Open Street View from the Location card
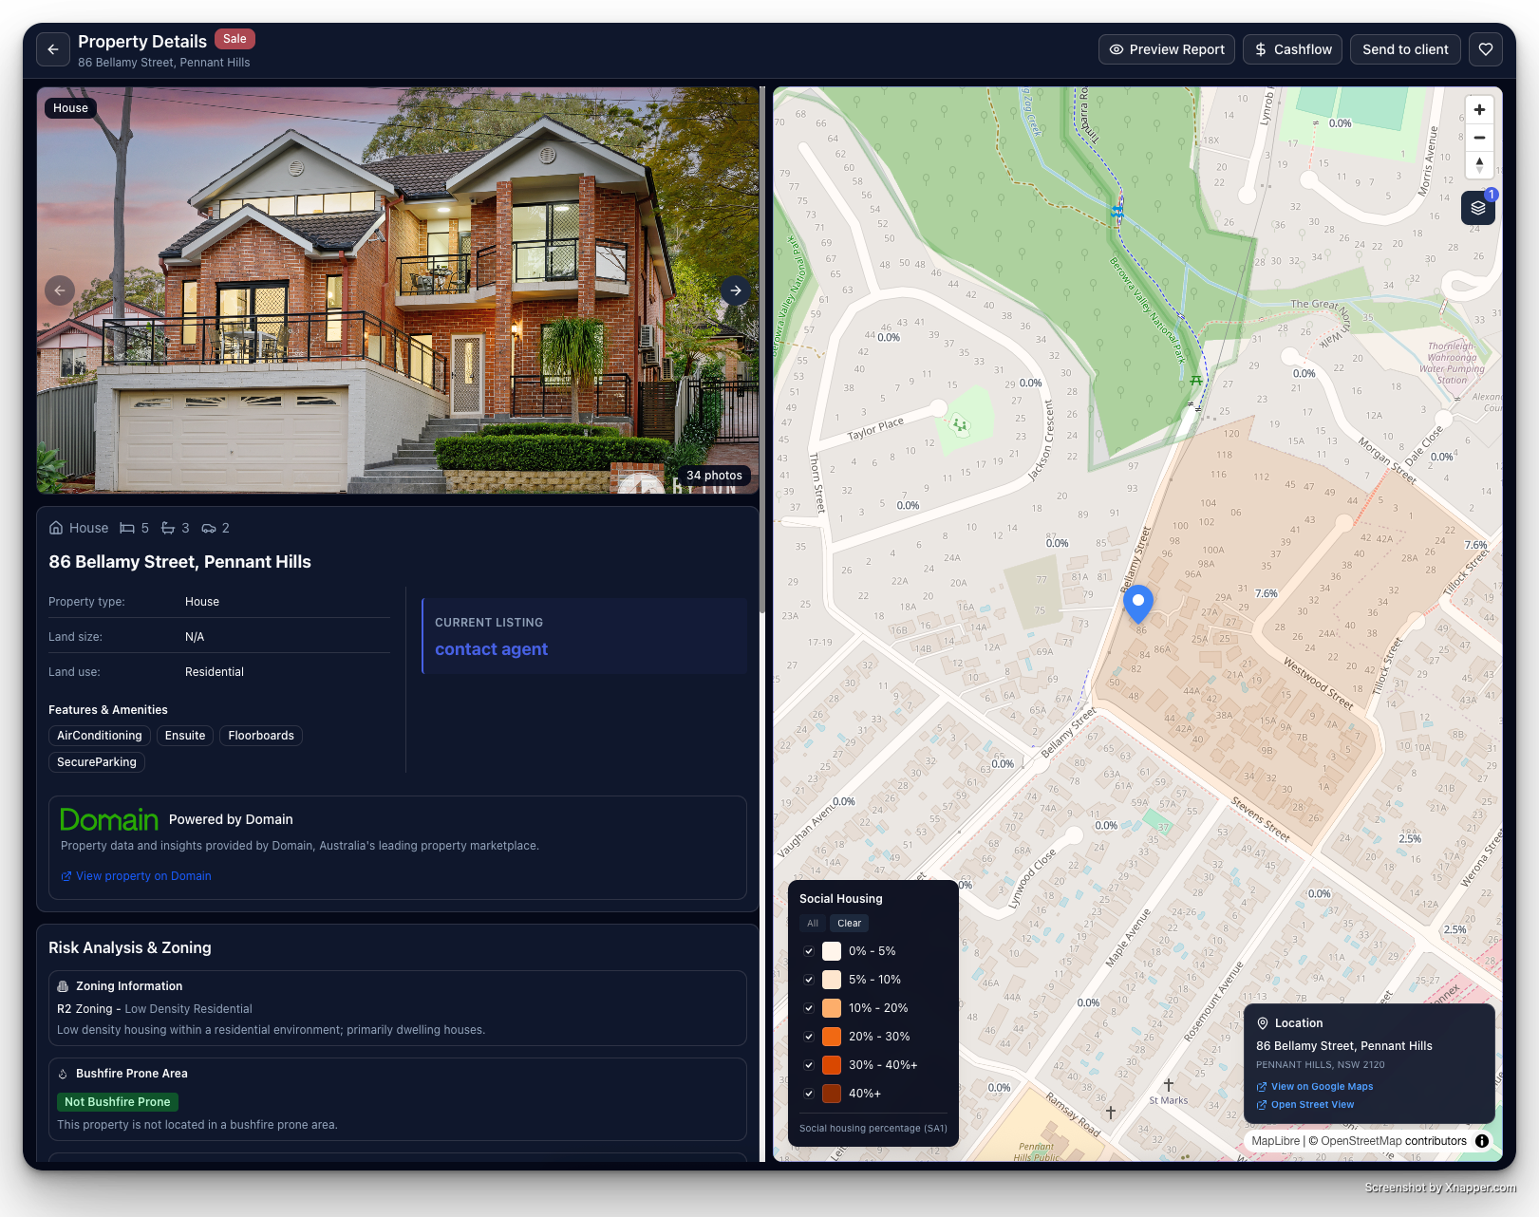 point(1310,1104)
